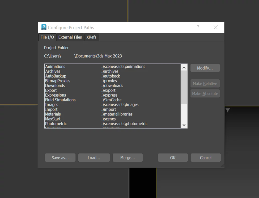Click the Make Relative button
259x198 pixels.
tap(205, 84)
